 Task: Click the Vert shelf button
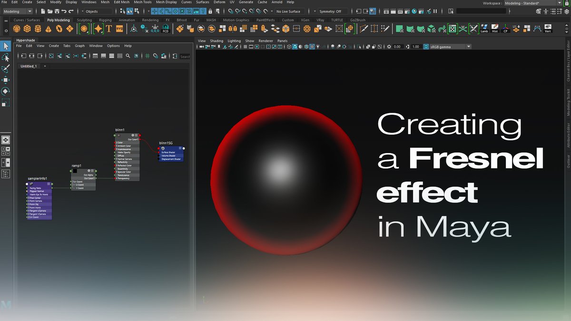pyautogui.click(x=548, y=29)
